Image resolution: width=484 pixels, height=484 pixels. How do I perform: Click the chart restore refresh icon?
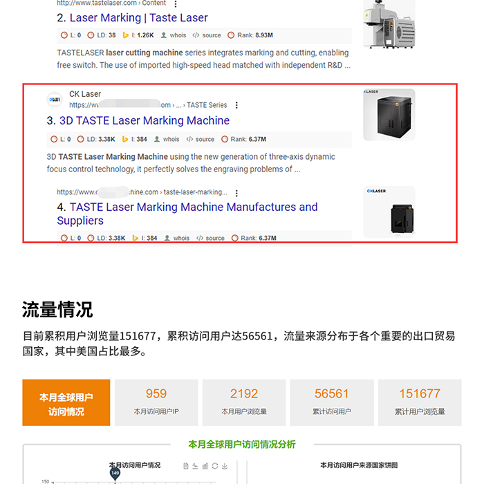pyautogui.click(x=215, y=466)
